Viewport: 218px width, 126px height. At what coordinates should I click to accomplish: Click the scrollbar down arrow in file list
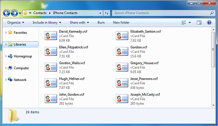pos(213,106)
